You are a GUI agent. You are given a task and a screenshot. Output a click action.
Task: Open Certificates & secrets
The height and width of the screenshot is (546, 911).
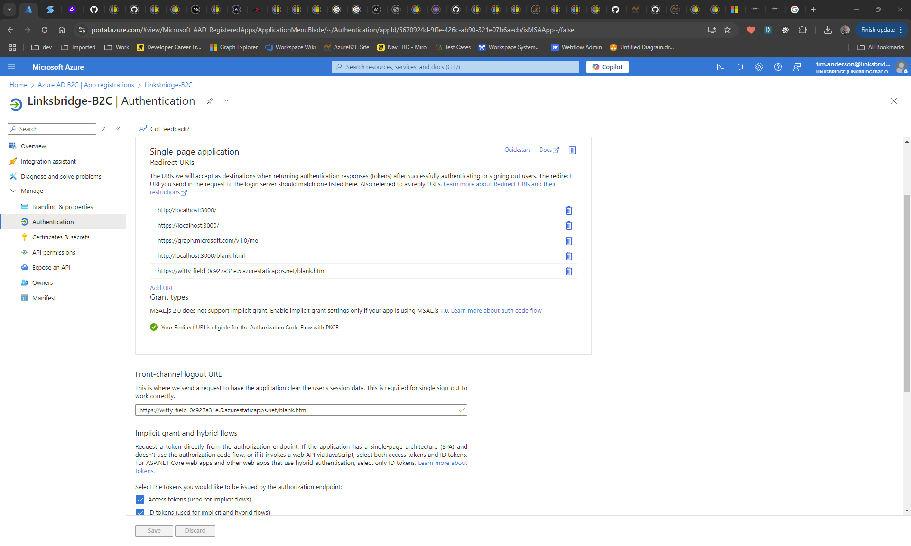point(60,237)
